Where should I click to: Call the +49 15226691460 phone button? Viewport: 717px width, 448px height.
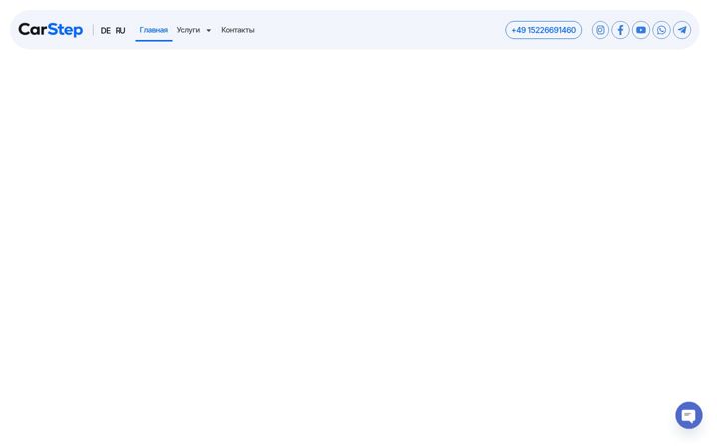click(544, 30)
